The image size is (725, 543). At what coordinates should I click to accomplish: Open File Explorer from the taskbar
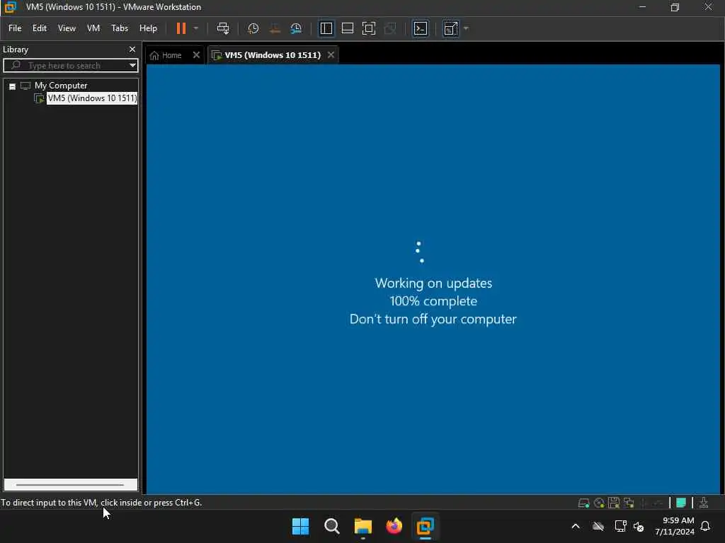[363, 526]
